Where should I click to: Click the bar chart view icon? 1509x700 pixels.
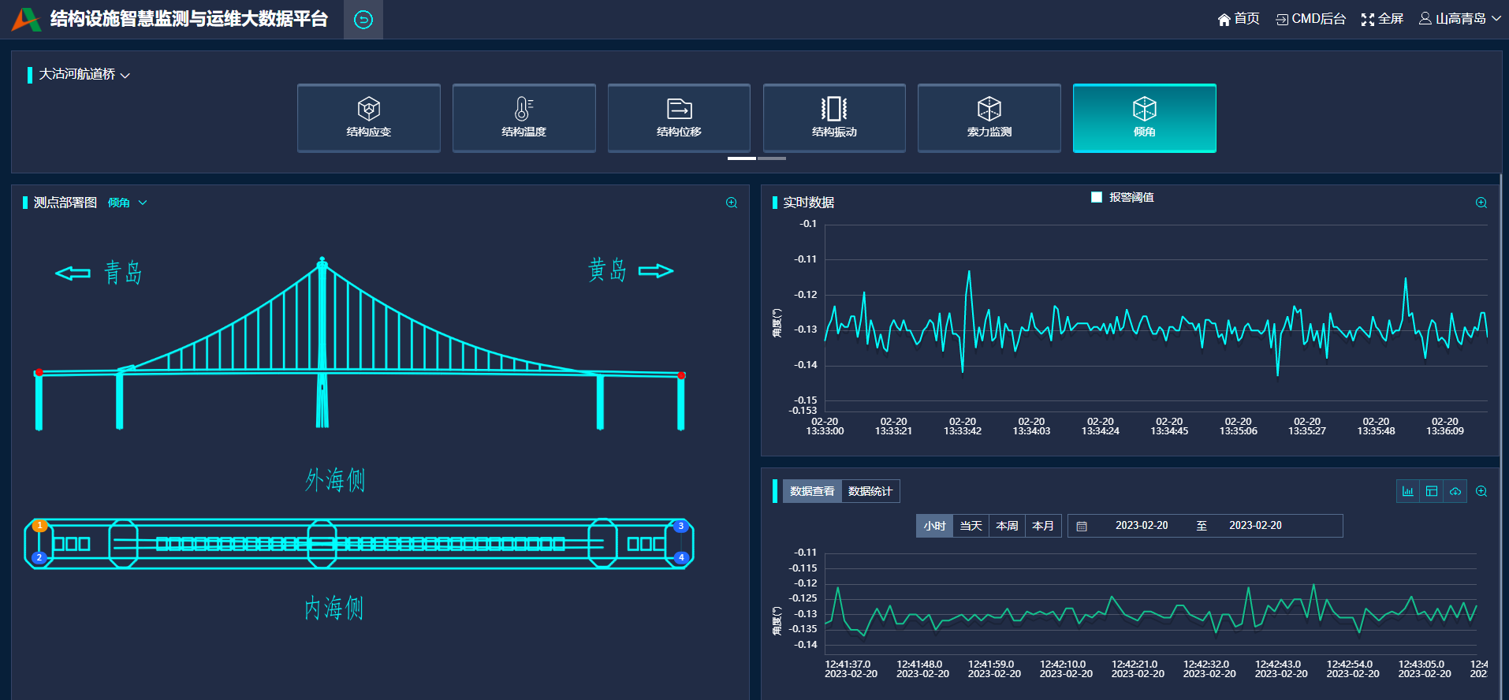(x=1408, y=491)
